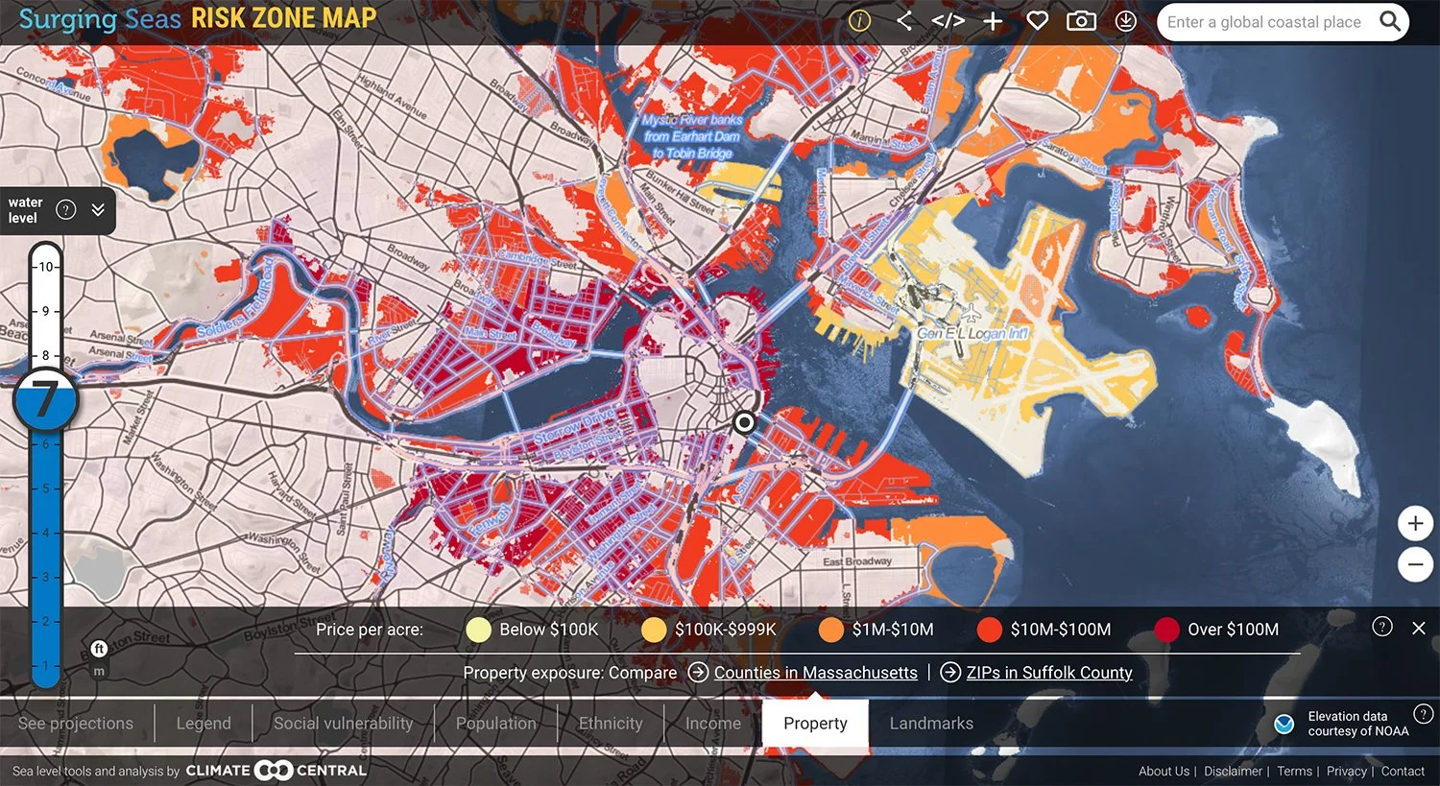
Task: Switch to Social vulnerability tab
Action: tap(344, 724)
